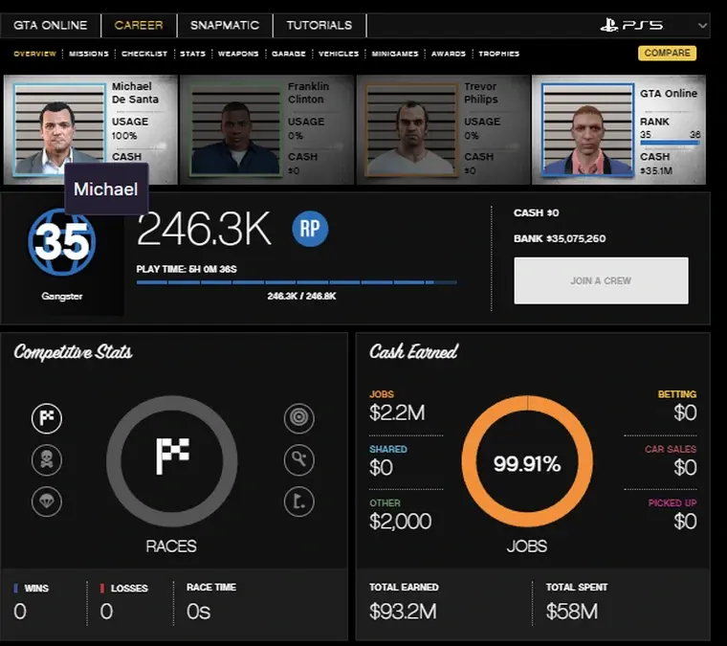The height and width of the screenshot is (646, 727).
Task: Click the small checkered flag races icon
Action: 46,418
